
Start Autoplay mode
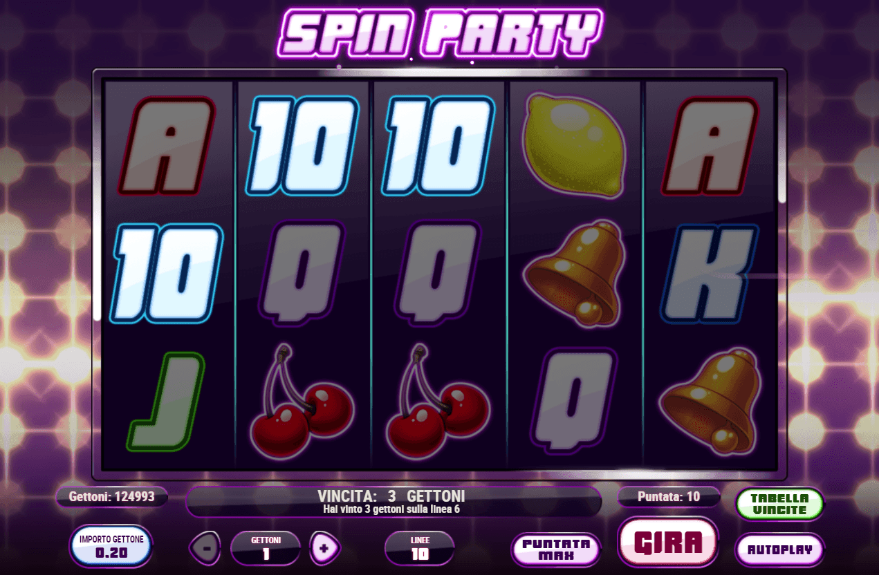pos(779,550)
